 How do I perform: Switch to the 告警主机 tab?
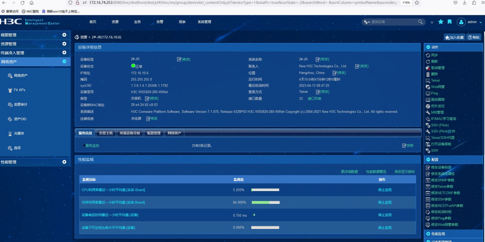(x=106, y=133)
